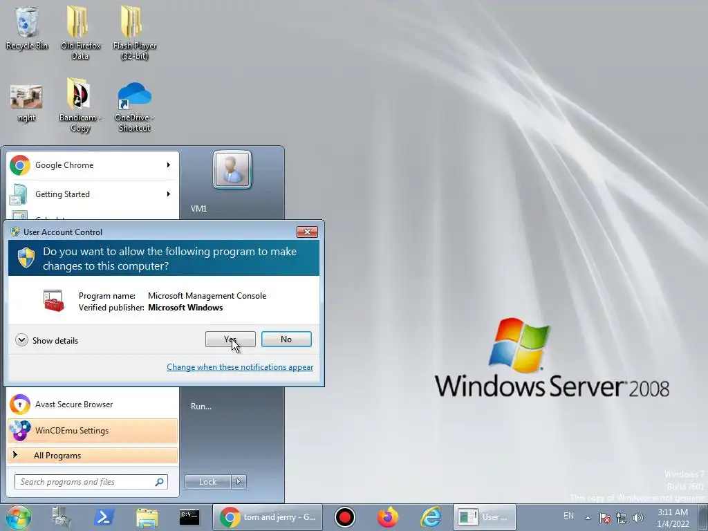Image resolution: width=708 pixels, height=531 pixels.
Task: Show hidden tray icons arrow
Action: coord(588,518)
